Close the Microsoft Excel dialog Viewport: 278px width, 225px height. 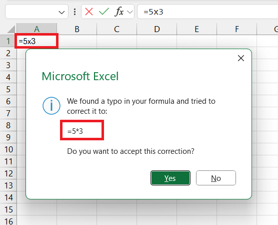[241, 58]
